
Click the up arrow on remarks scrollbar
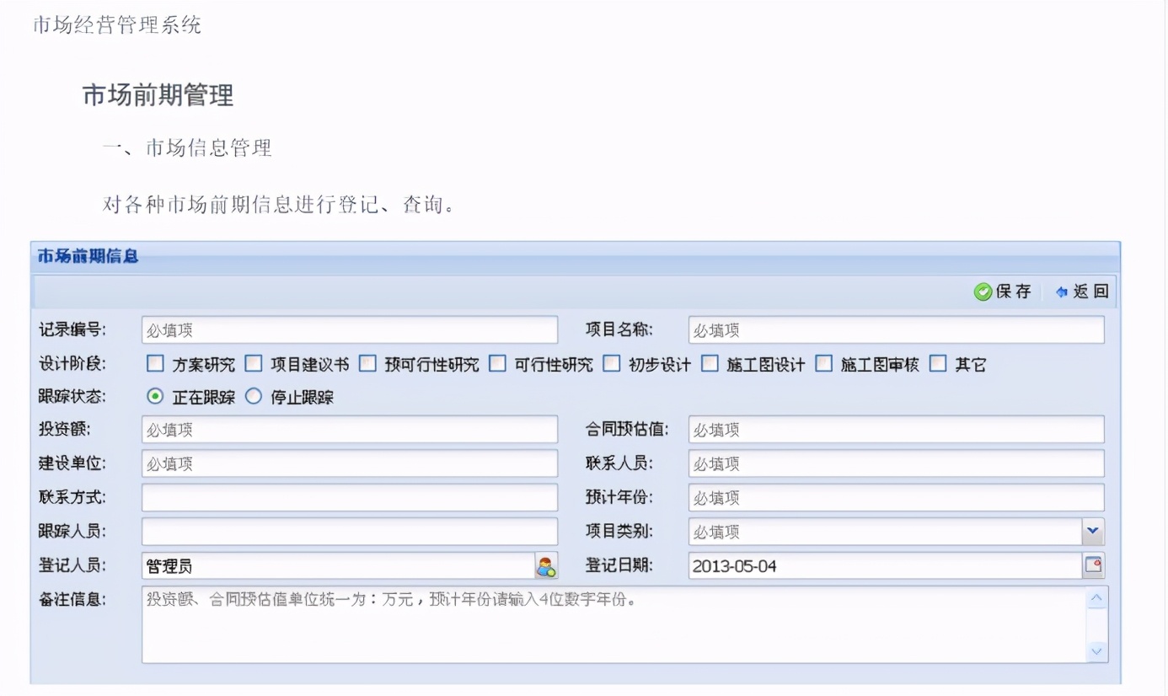1096,596
